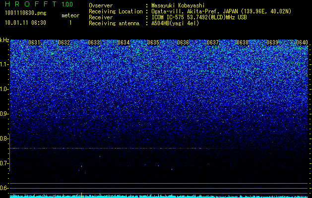The image size is (312, 198).
Task: Click the 0638 time marker
Action: 243,43
